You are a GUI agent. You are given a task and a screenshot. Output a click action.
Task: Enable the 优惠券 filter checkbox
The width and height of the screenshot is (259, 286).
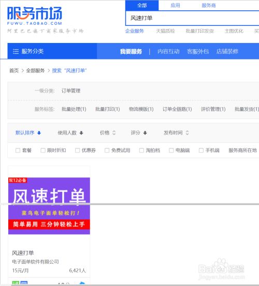pos(78,150)
